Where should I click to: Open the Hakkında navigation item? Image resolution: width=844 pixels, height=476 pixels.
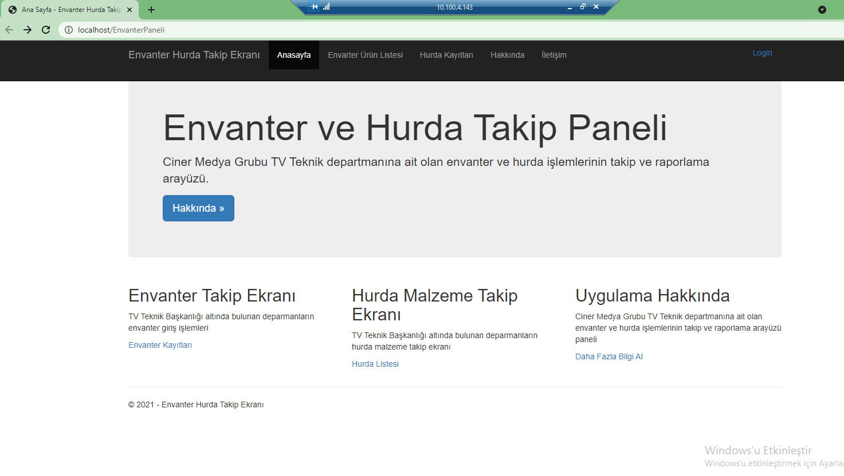[x=507, y=55]
